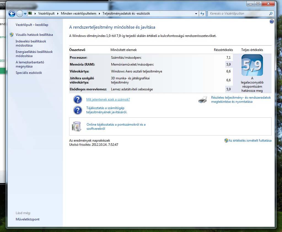282x232 pixels.
Task: Open Részletes teljesítmény- és rendszeradatok link
Action: [x=241, y=99]
